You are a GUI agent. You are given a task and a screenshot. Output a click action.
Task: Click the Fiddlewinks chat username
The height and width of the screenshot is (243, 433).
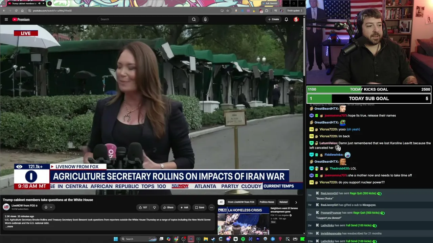tap(334, 155)
